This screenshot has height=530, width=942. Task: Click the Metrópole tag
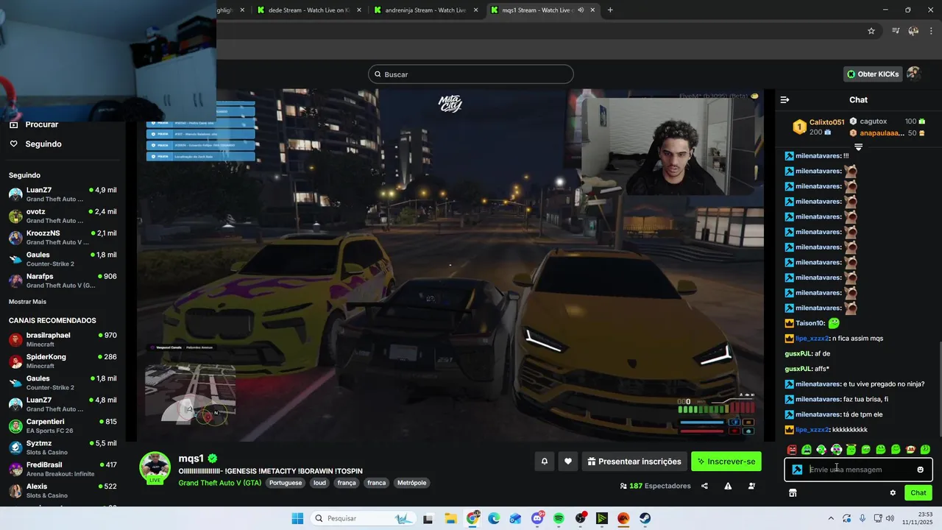(x=411, y=483)
